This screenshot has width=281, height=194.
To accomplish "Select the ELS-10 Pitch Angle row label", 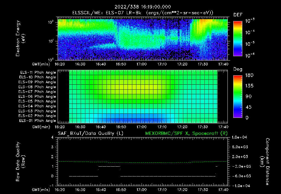I will [38, 77].
